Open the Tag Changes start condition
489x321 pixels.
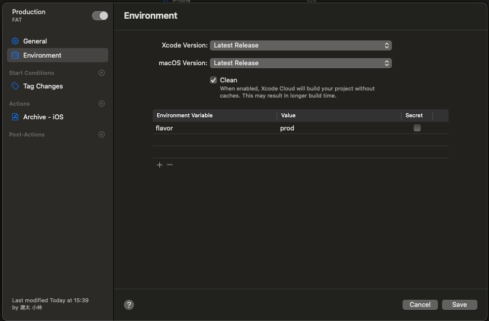coord(58,86)
